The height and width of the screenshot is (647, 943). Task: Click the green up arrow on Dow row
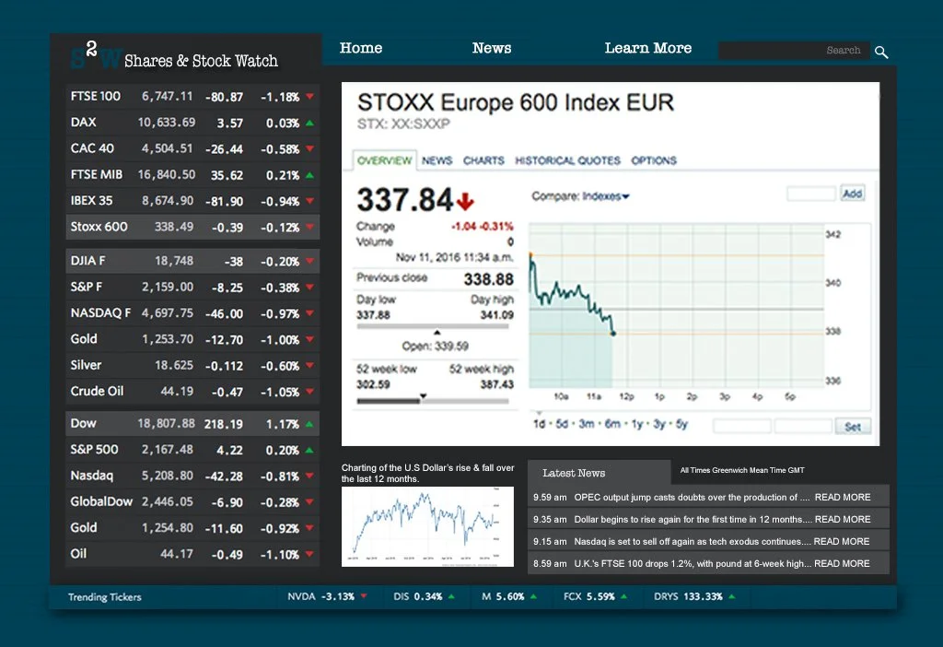click(x=309, y=424)
